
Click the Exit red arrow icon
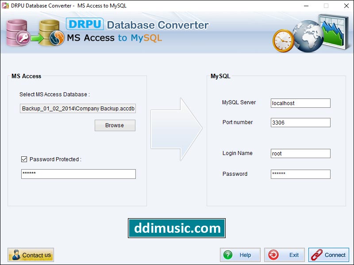tap(274, 255)
